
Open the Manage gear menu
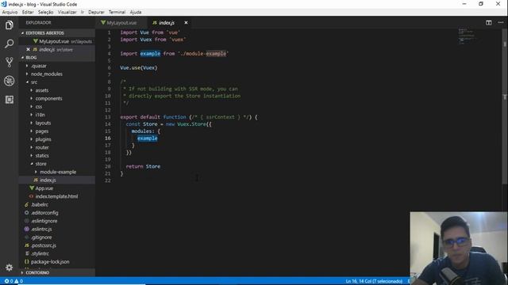pyautogui.click(x=9, y=268)
